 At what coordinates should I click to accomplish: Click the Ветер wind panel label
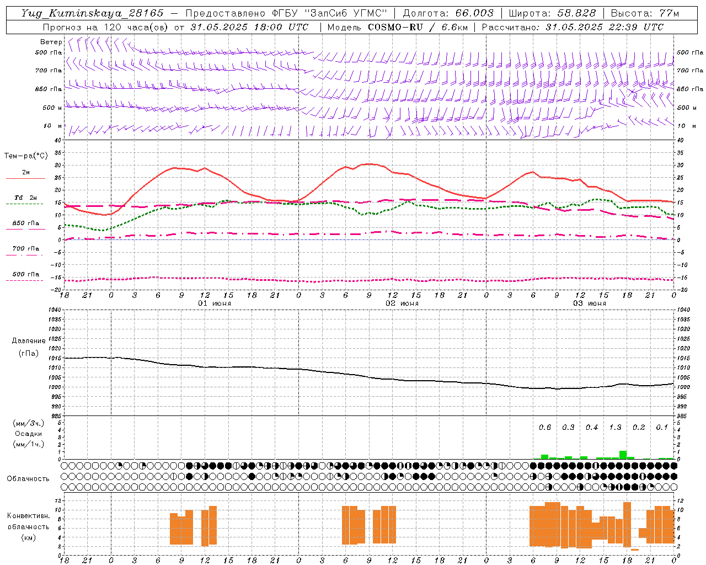(x=51, y=42)
